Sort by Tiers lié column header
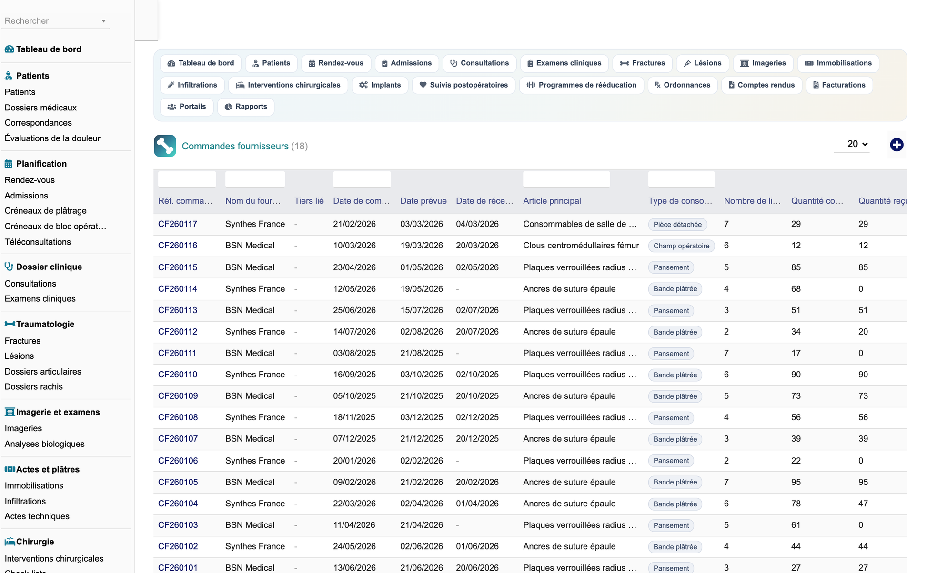 pos(309,201)
